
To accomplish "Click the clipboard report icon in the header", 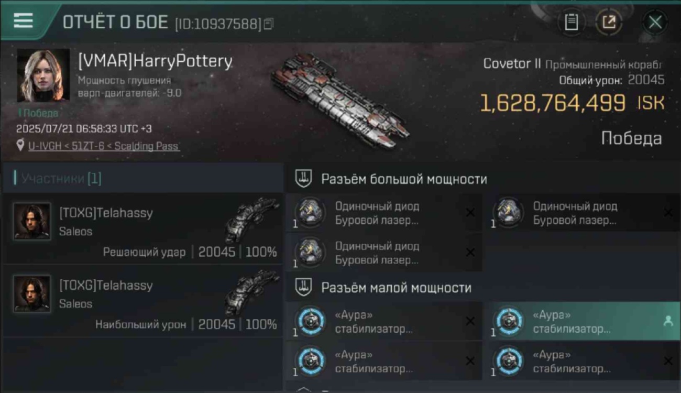I will tap(572, 22).
